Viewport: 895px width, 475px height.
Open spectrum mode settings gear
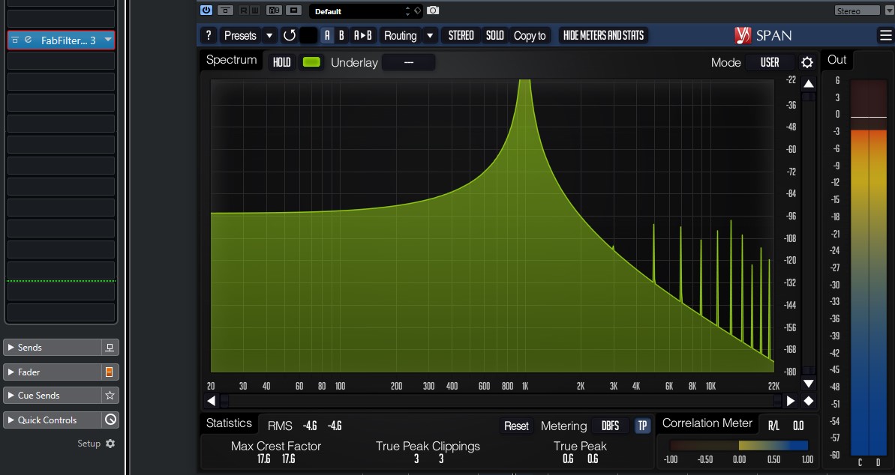(807, 62)
